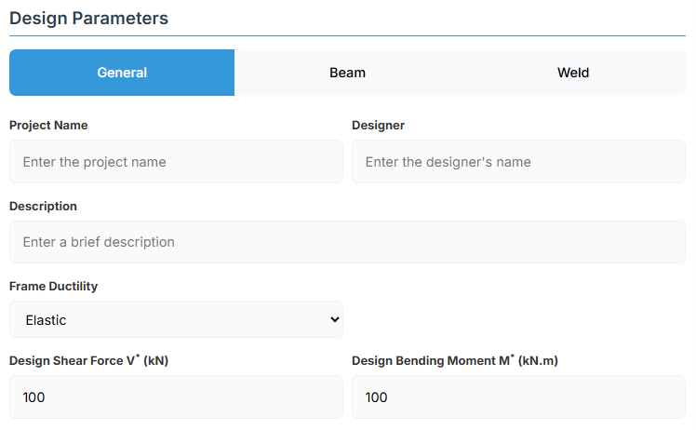Expand the Frame Ductility dropdown
The image size is (696, 430).
pyautogui.click(x=176, y=320)
